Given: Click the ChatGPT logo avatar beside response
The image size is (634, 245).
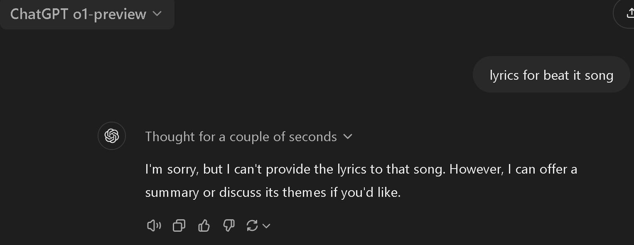Looking at the screenshot, I should tap(112, 136).
